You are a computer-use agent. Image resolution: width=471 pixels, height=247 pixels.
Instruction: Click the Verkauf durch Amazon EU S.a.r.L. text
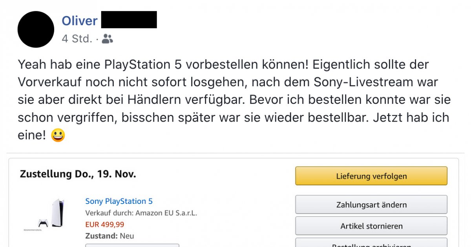point(141,213)
